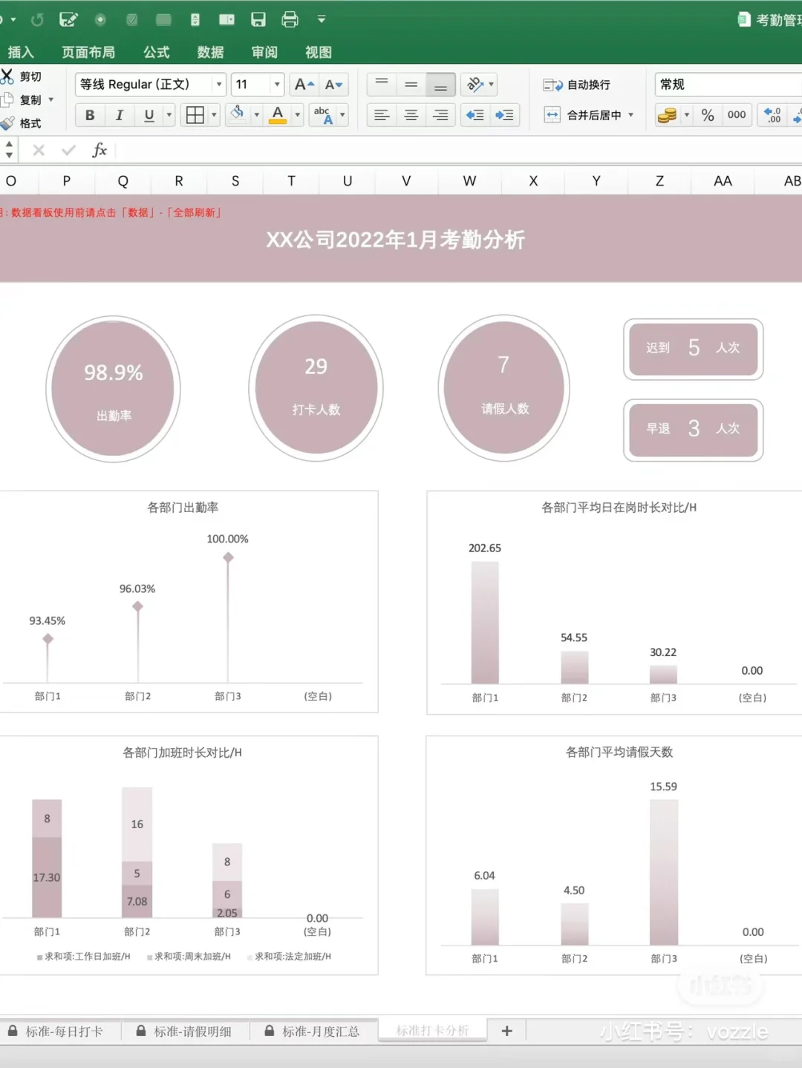
Task: Click the Print icon
Action: 290,19
